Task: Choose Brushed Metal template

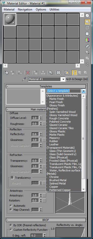Action: (58, 180)
